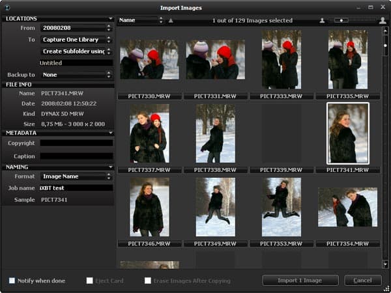Select thumbnail PICT7338.MRW
The image size is (391, 293).
click(216, 133)
